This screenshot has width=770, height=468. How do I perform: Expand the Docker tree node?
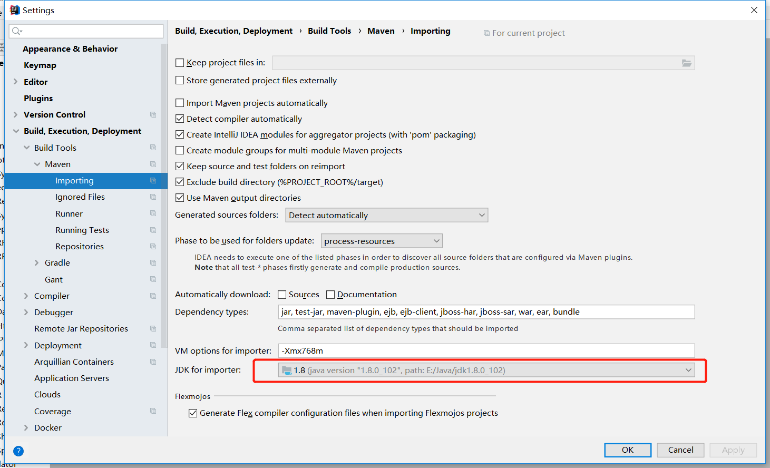click(x=26, y=427)
